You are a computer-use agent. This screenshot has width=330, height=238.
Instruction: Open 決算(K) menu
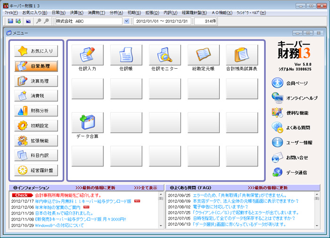click(76, 13)
